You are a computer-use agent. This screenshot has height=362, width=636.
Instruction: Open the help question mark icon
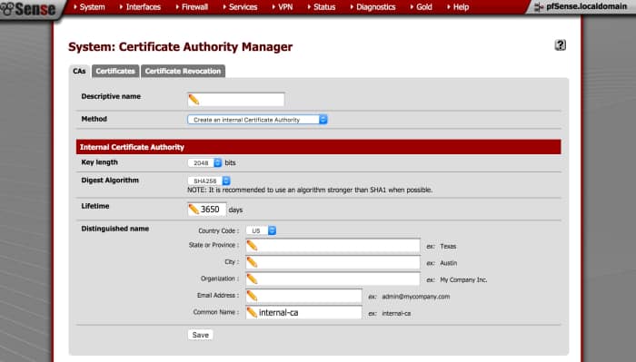[x=561, y=45]
